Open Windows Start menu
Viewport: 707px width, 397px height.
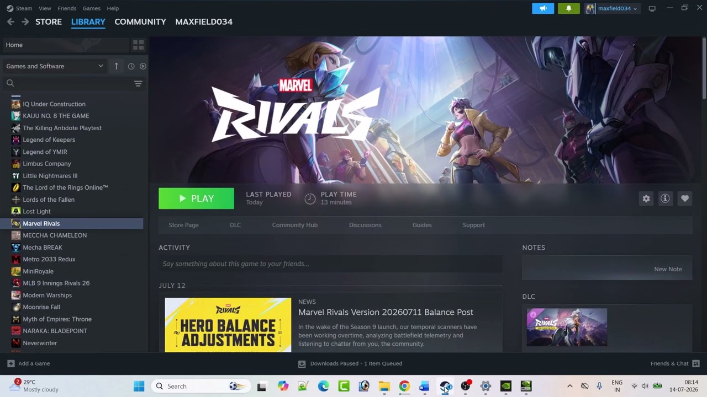[x=139, y=386]
